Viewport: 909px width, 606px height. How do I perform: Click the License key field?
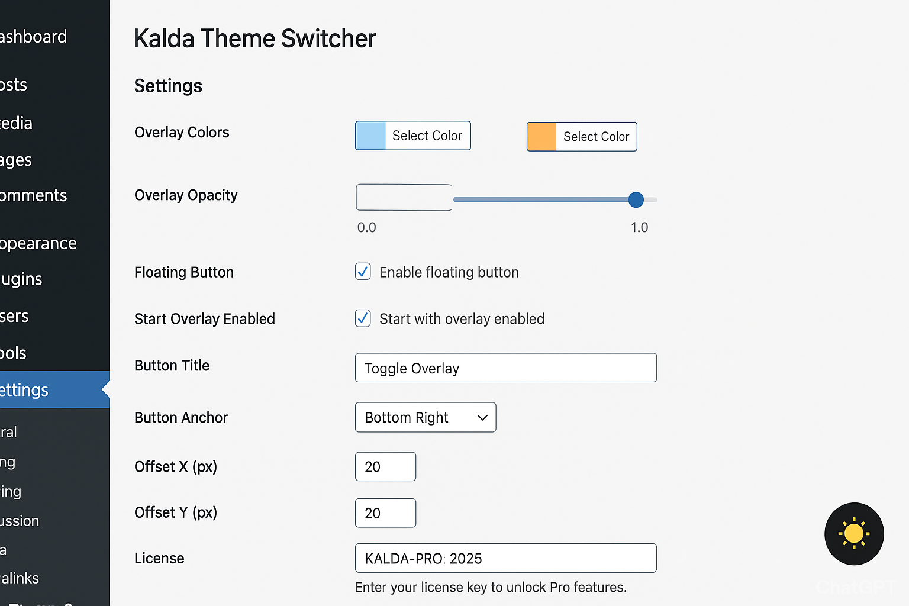(x=505, y=558)
